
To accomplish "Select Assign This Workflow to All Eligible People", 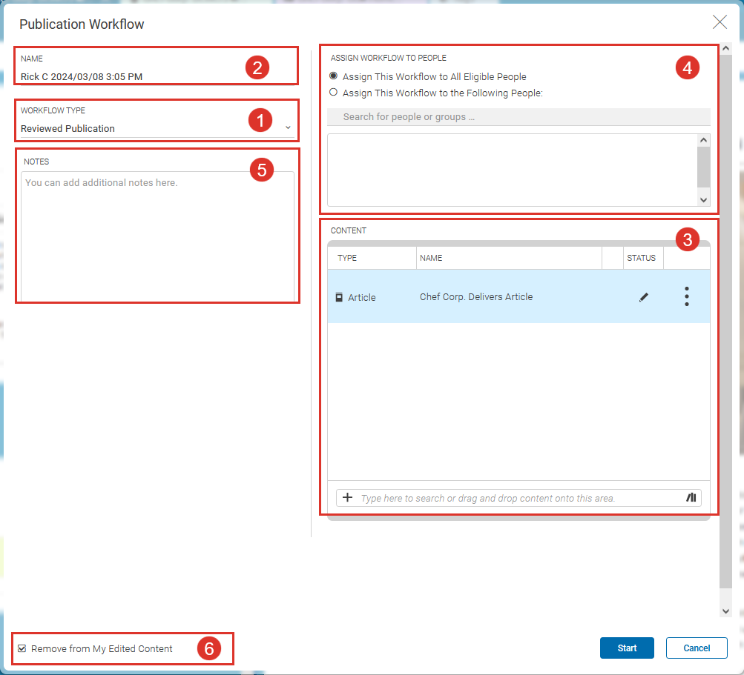I will 333,76.
